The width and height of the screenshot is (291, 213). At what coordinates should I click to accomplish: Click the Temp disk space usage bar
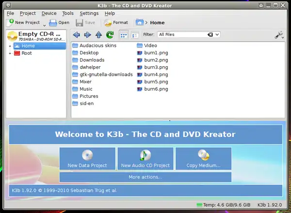point(199,205)
